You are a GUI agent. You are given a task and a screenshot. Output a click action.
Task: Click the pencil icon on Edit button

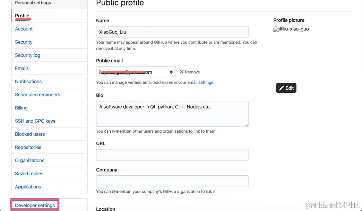282,88
